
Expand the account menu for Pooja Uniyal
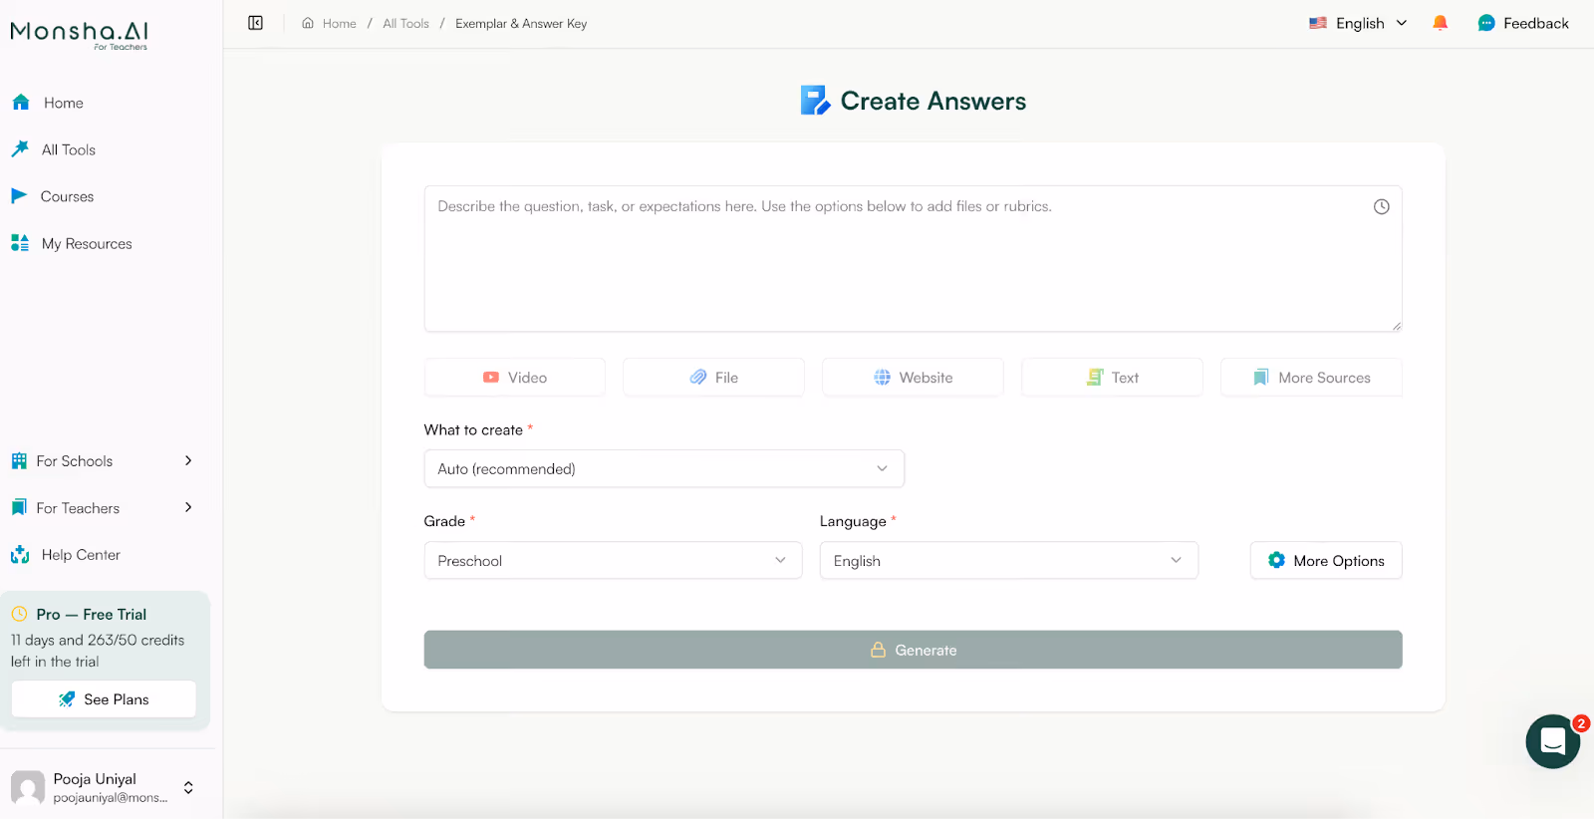click(x=188, y=787)
